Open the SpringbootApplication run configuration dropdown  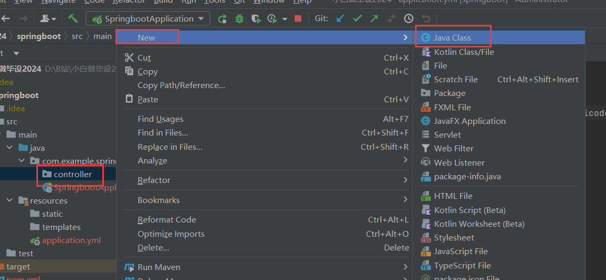click(x=148, y=18)
